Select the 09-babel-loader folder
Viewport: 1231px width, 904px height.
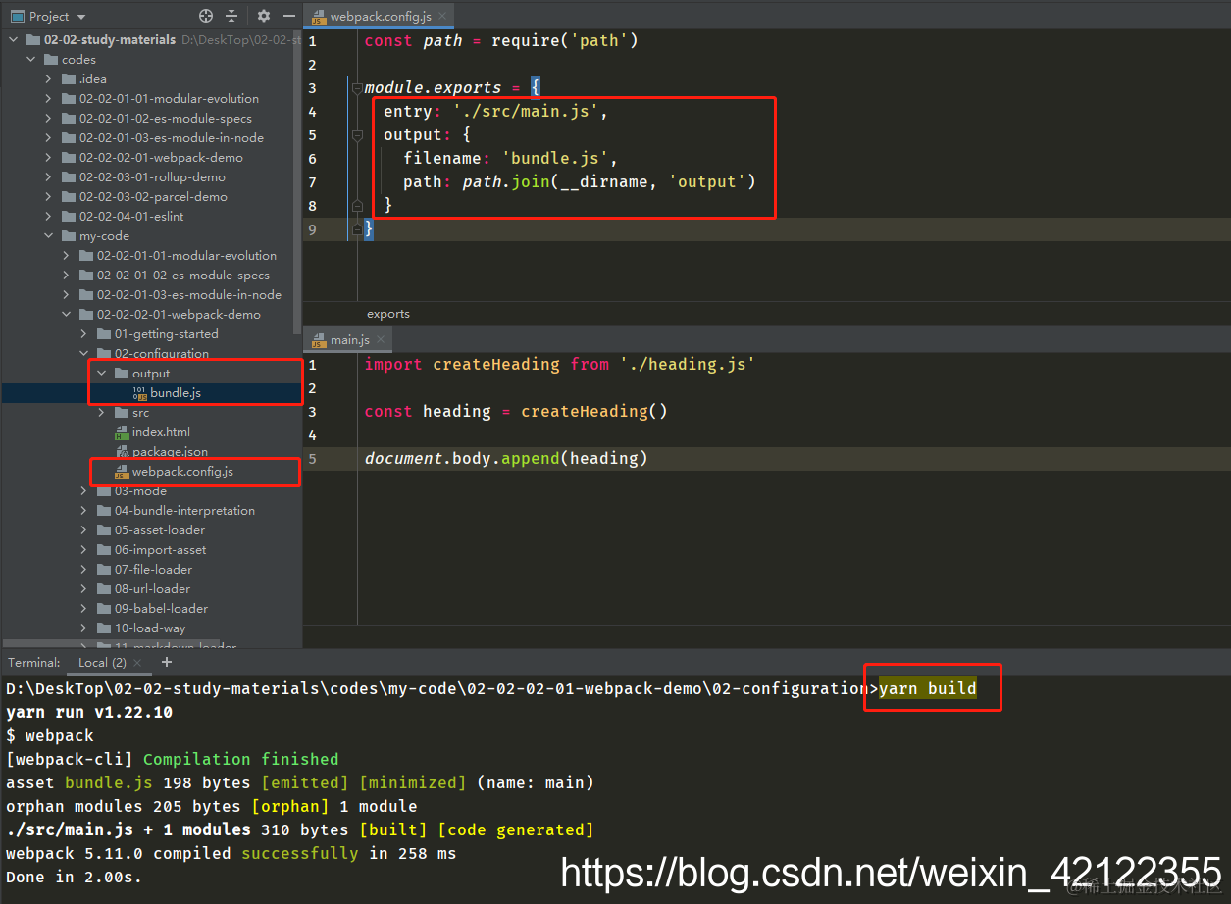click(x=161, y=609)
